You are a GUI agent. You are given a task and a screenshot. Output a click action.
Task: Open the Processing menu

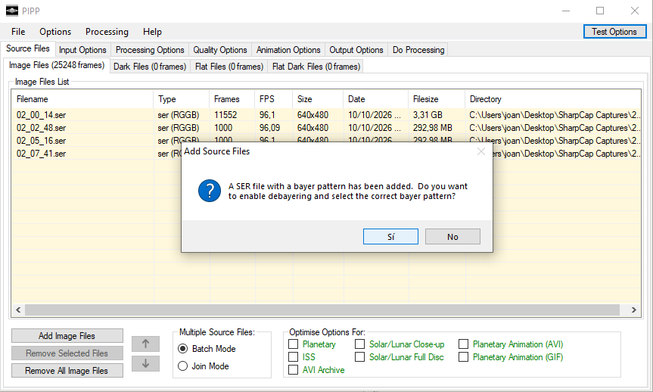coord(107,32)
